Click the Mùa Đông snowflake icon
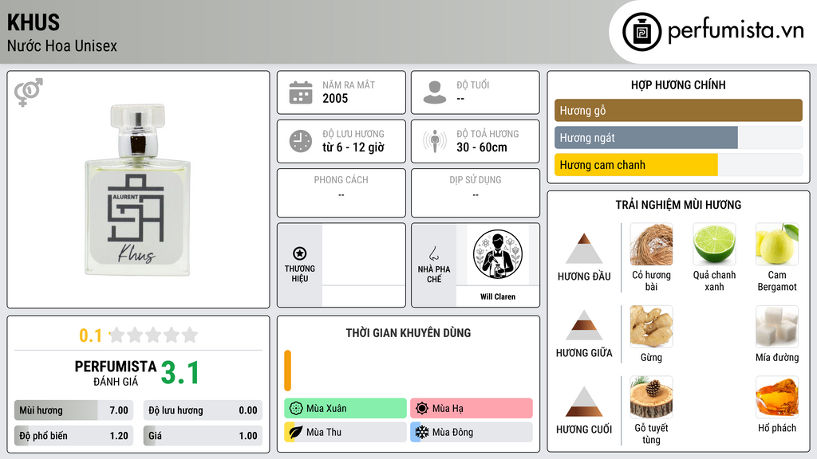817x459 pixels. coord(422,432)
